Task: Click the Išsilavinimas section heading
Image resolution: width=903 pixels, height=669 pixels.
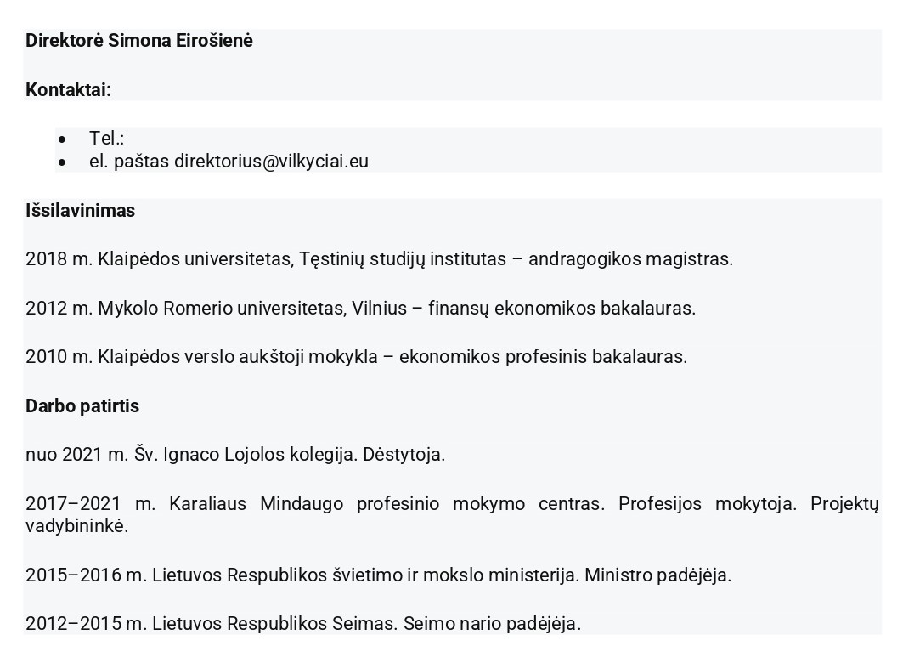Action: click(x=80, y=211)
